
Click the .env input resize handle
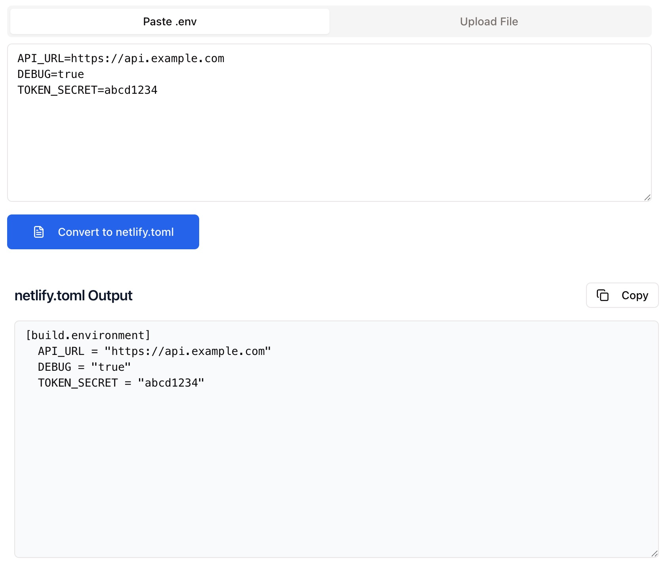pos(647,197)
